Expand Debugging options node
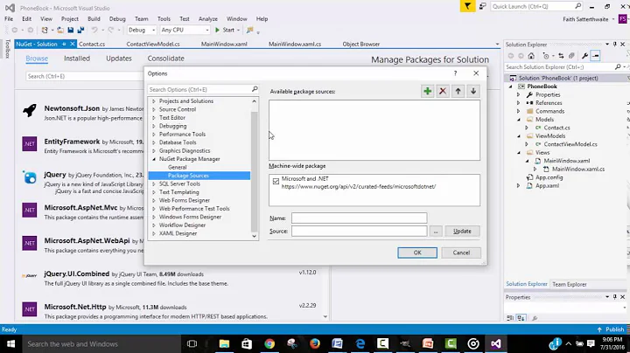The width and height of the screenshot is (630, 353). tap(153, 126)
